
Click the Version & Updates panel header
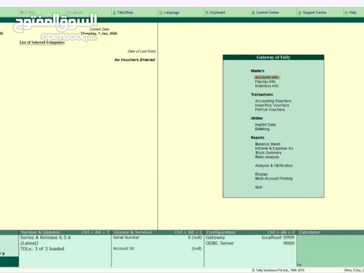(x=65, y=233)
